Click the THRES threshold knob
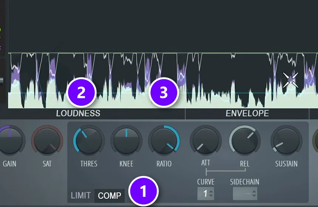 (89, 141)
